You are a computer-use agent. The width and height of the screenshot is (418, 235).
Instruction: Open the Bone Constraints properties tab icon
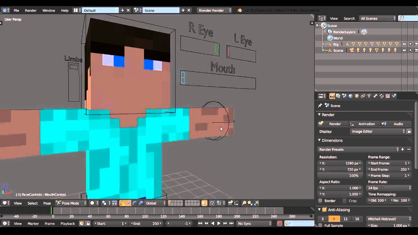click(381, 96)
